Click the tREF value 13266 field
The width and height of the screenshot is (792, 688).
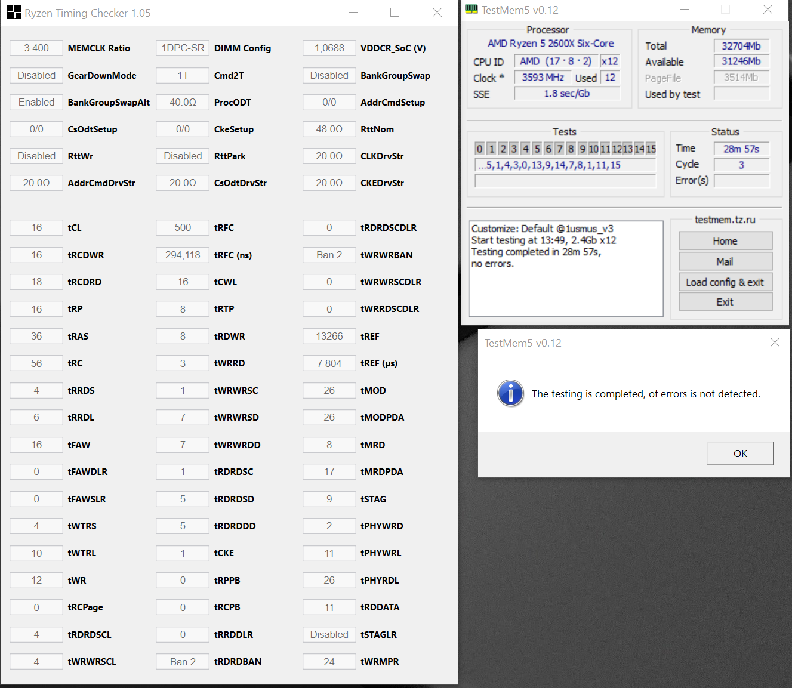329,336
